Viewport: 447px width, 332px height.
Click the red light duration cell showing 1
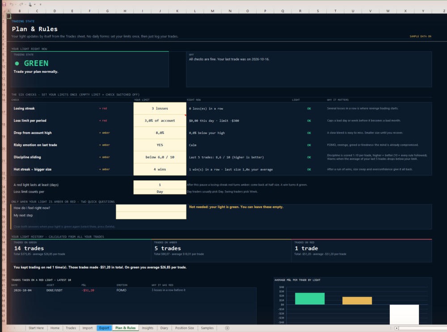160,185
